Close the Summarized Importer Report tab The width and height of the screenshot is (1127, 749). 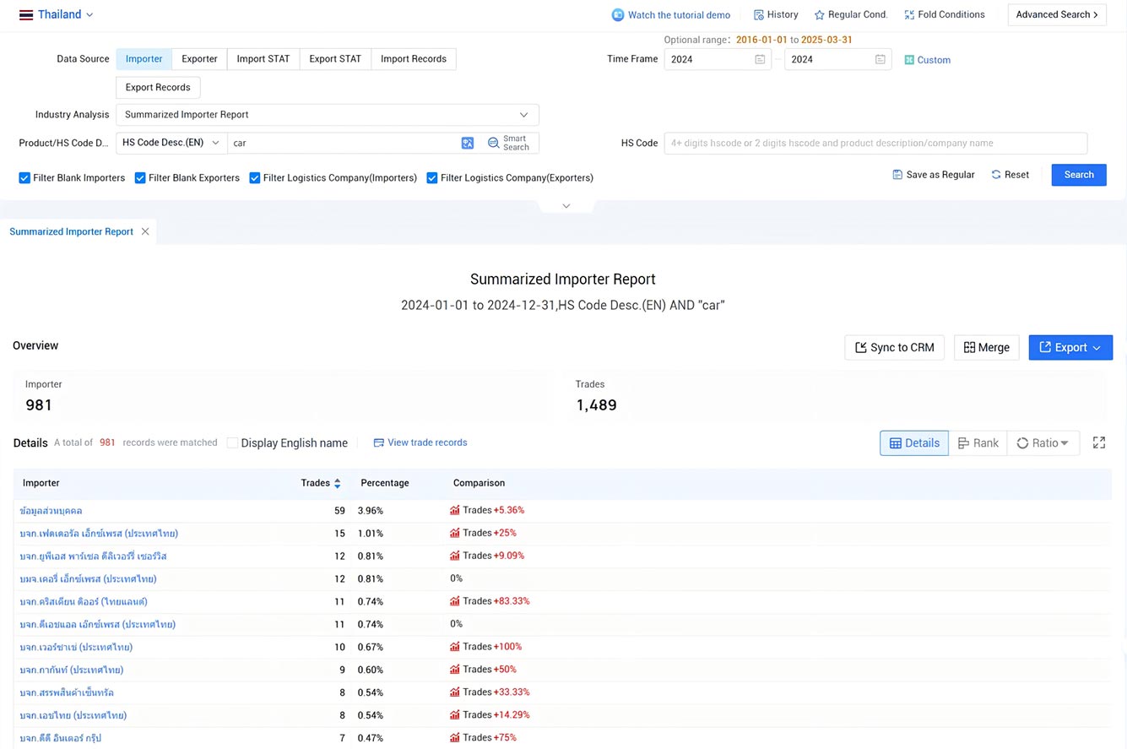[x=145, y=231]
